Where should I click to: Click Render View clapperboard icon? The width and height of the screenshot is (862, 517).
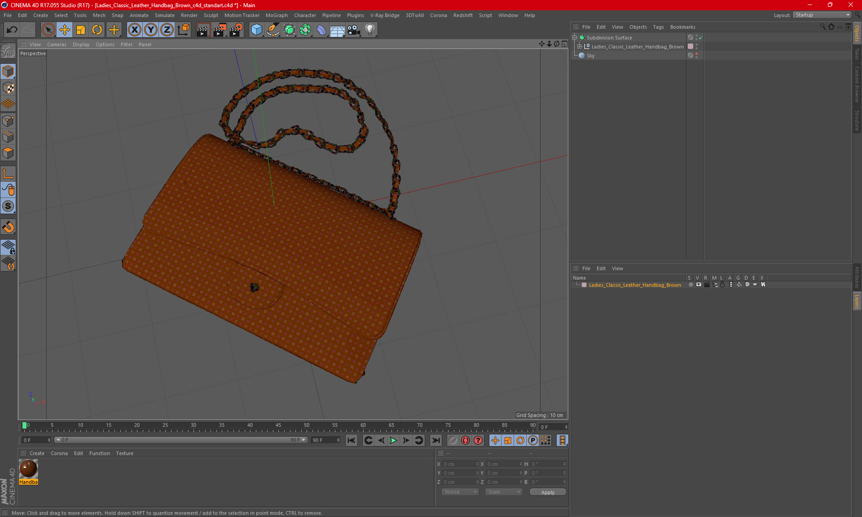tap(203, 30)
